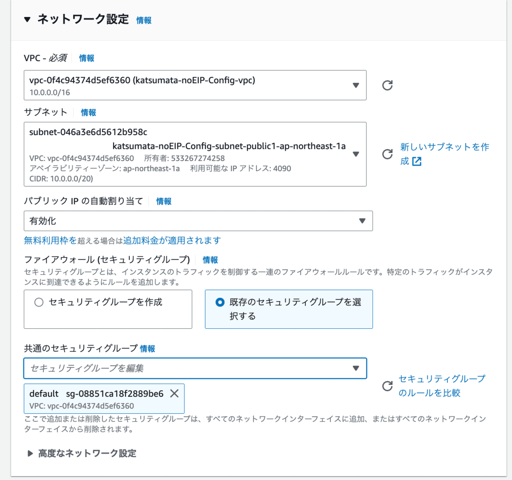
Task: Open the VPC selection dropdown
Action: coord(195,85)
